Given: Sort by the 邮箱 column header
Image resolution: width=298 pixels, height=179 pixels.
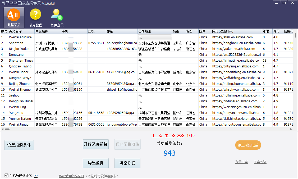Looking at the screenshot, I should point(122,31).
